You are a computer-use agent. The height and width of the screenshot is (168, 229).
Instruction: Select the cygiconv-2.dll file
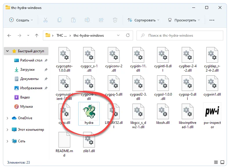(x=114, y=59)
